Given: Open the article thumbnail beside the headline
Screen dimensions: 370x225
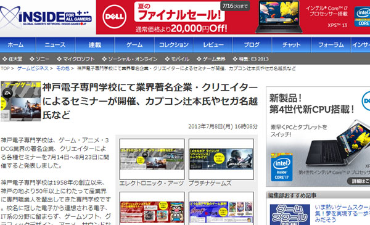Looking at the screenshot, I should [20, 101].
